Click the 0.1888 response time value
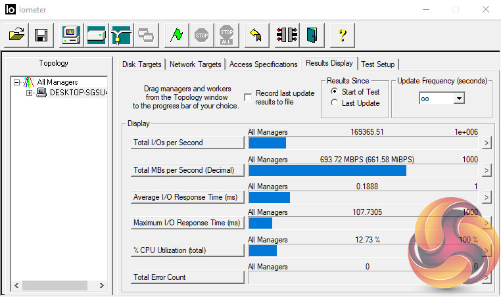Image resolution: width=501 pixels, height=297 pixels. click(367, 187)
